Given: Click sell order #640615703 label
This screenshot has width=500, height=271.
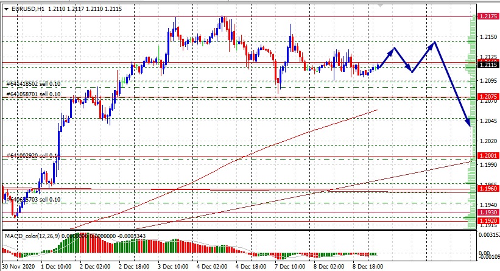Looking at the screenshot, I should click(33, 199).
